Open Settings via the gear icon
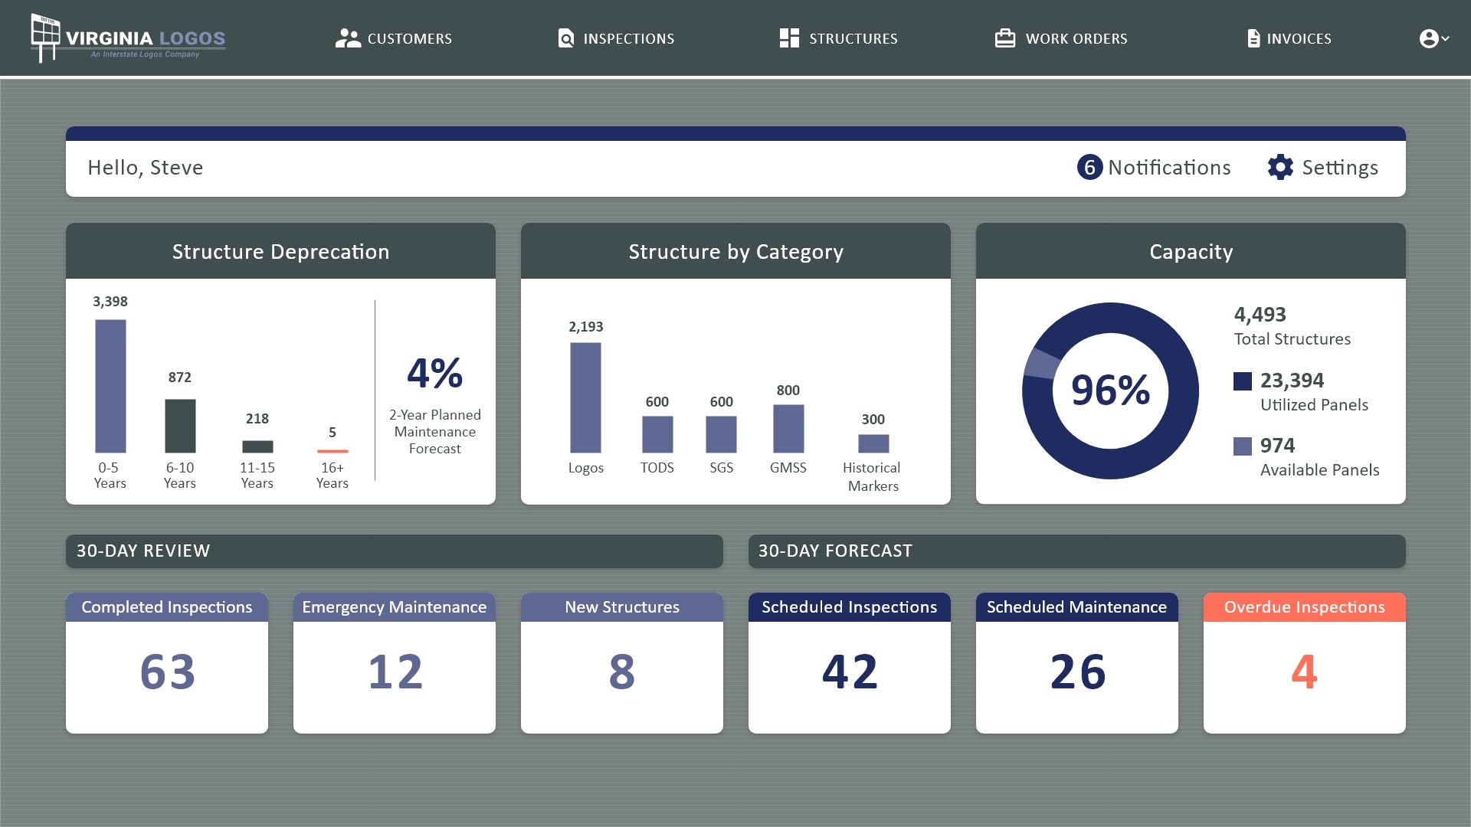This screenshot has height=827, width=1471. [x=1280, y=167]
